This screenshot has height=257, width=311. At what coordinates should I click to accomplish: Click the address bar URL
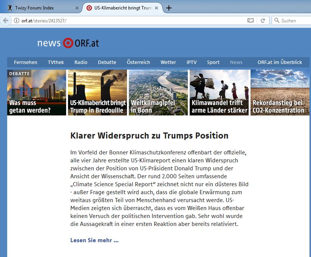[113, 20]
